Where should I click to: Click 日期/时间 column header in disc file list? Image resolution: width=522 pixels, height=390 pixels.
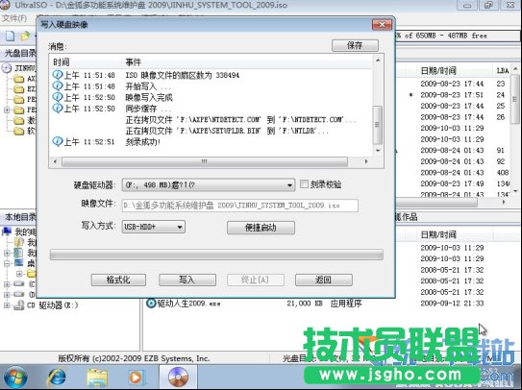438,70
